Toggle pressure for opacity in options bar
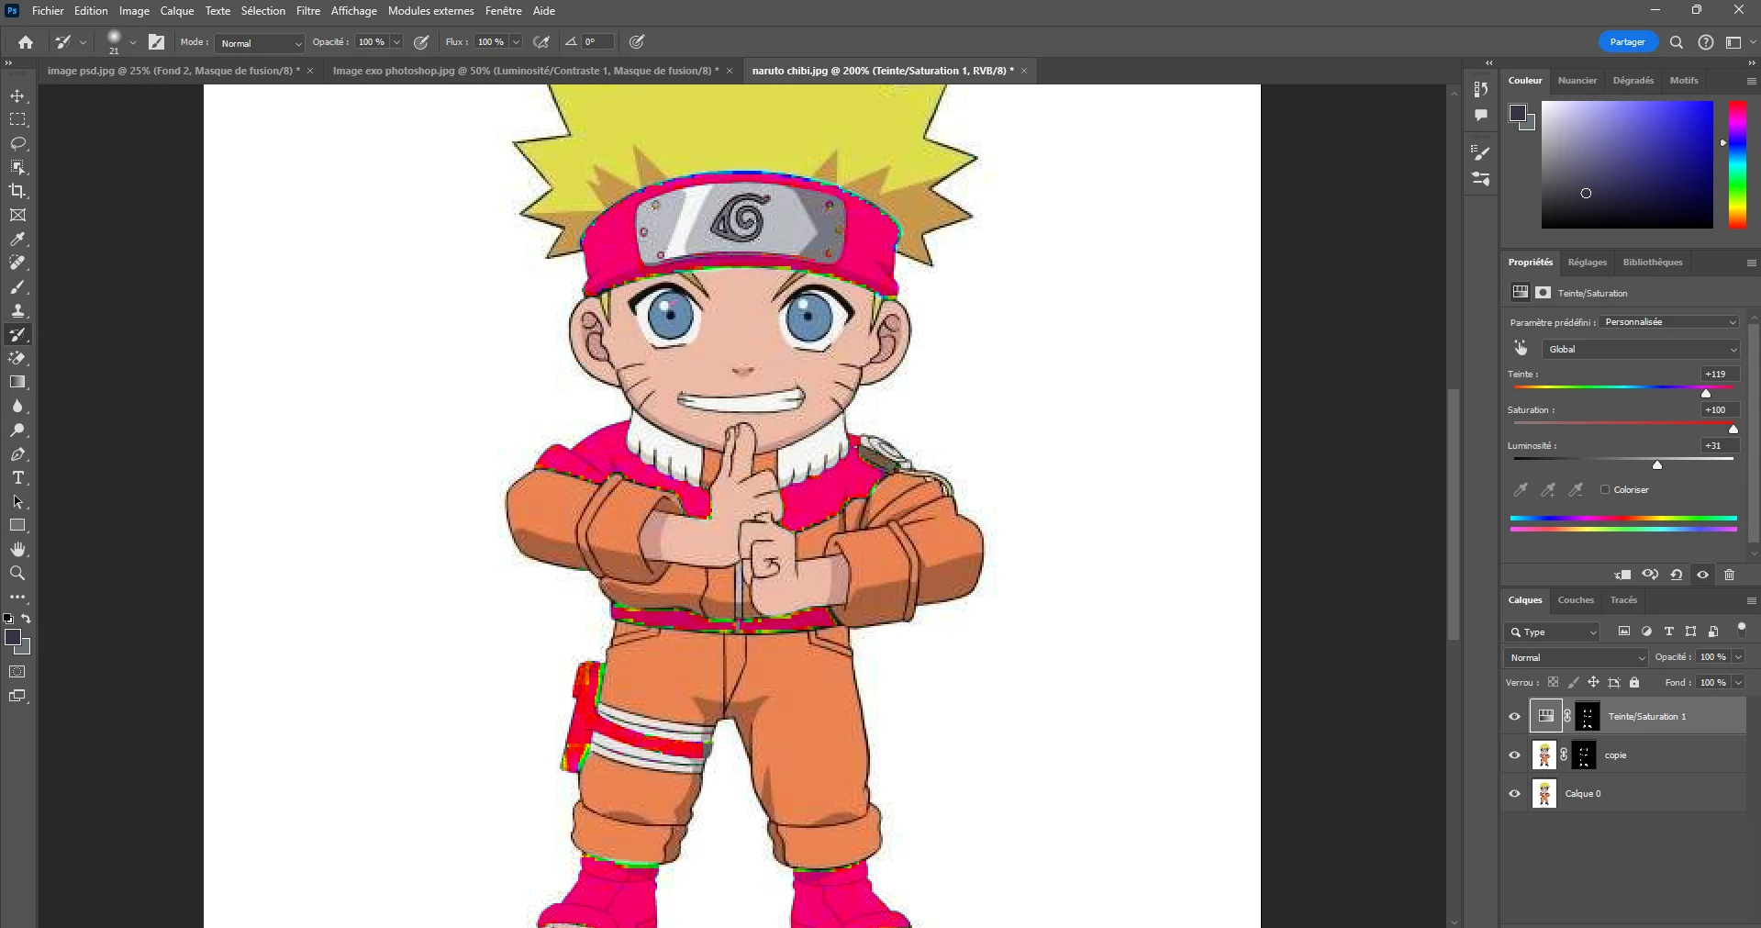 (421, 42)
